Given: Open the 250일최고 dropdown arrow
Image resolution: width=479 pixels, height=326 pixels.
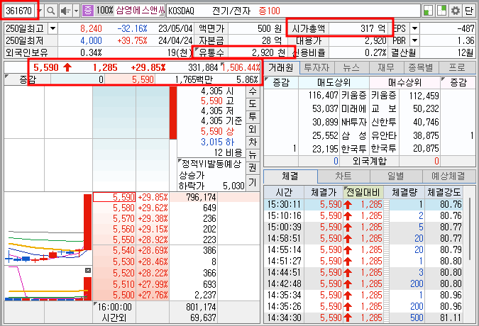Looking at the screenshot, I should (x=53, y=28).
